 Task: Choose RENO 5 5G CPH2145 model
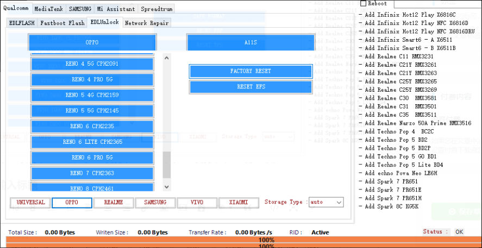(92, 111)
